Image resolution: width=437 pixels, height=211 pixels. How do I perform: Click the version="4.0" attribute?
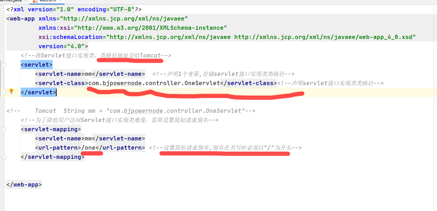coord(62,46)
